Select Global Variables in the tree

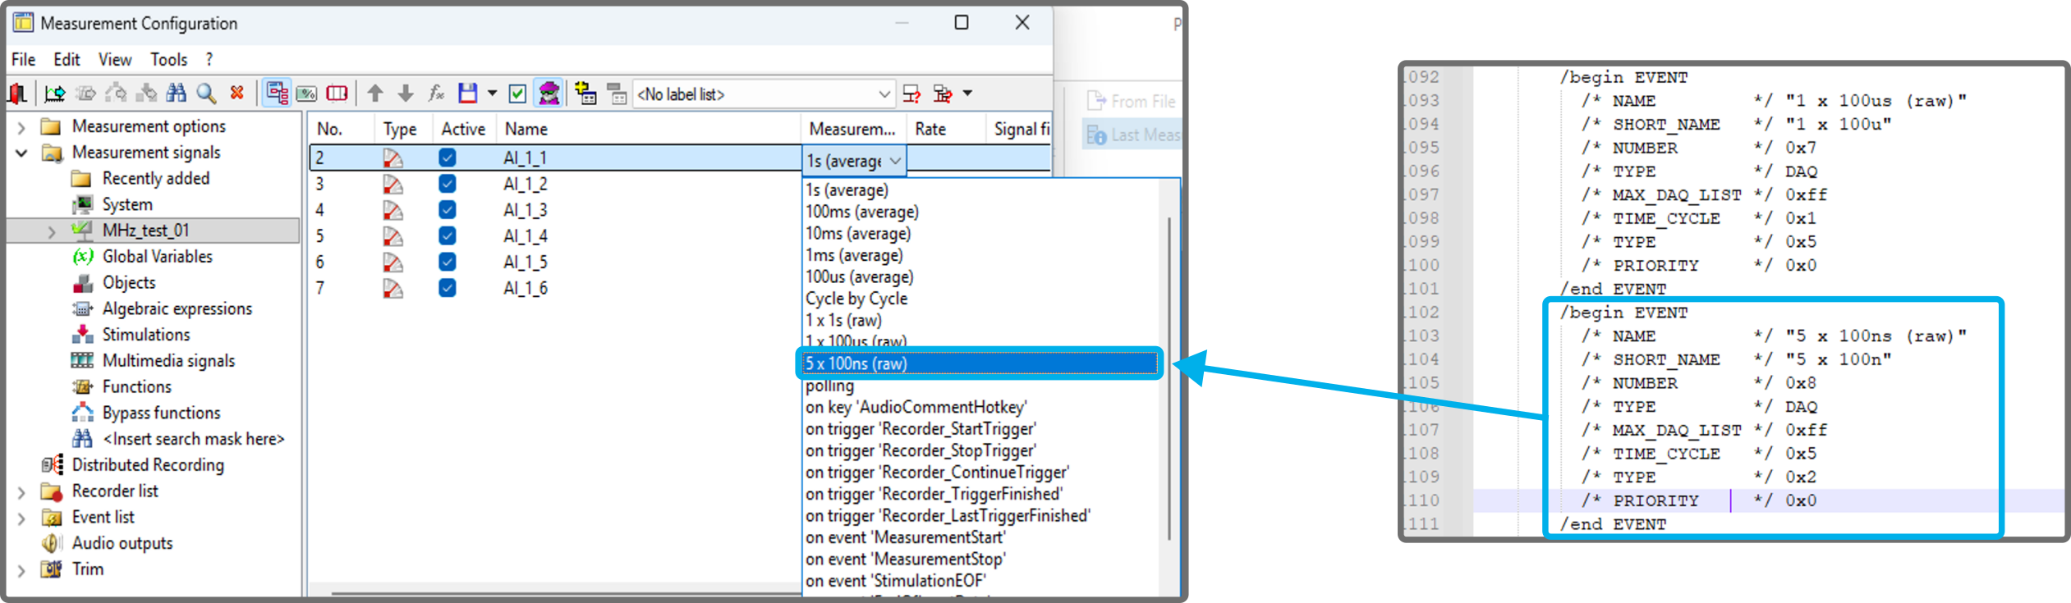point(157,257)
